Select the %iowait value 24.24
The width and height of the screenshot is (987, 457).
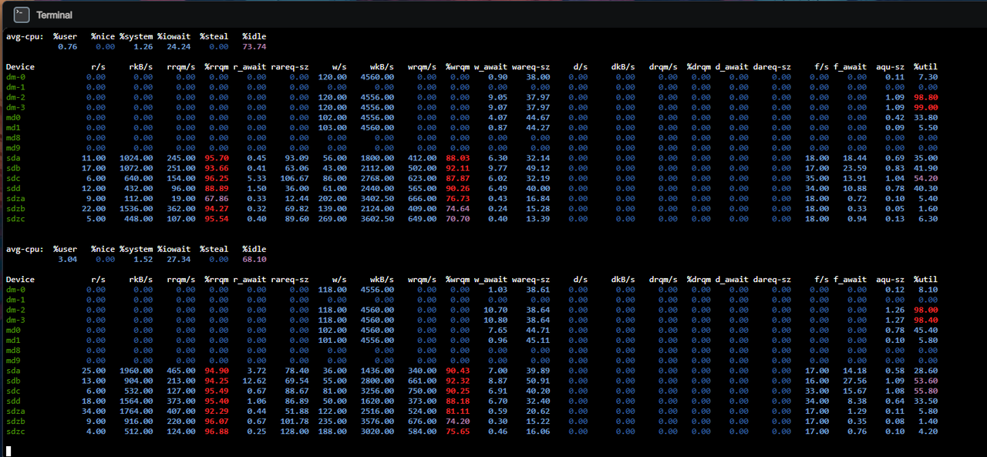[x=178, y=46]
